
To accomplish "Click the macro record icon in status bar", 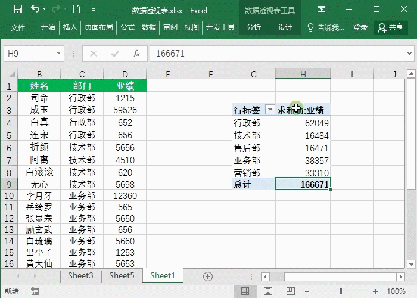I will [35, 291].
